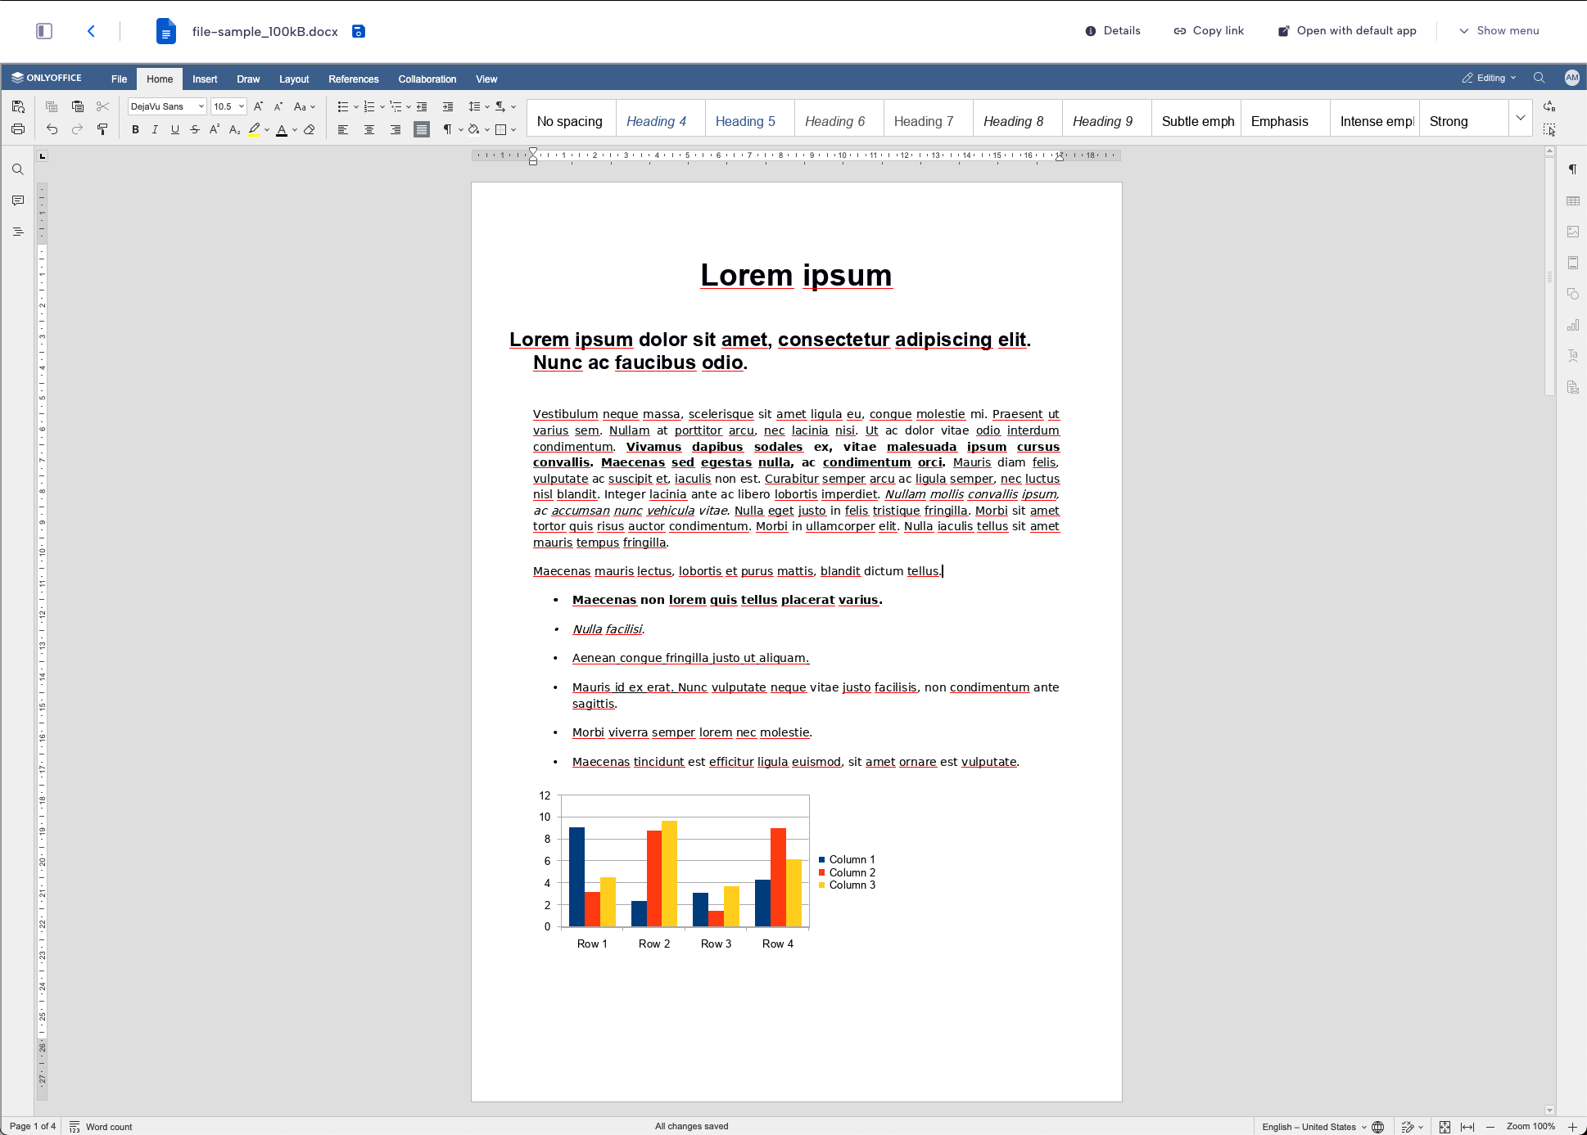Image resolution: width=1587 pixels, height=1135 pixels.
Task: Click the Paste icon
Action: pyautogui.click(x=78, y=106)
